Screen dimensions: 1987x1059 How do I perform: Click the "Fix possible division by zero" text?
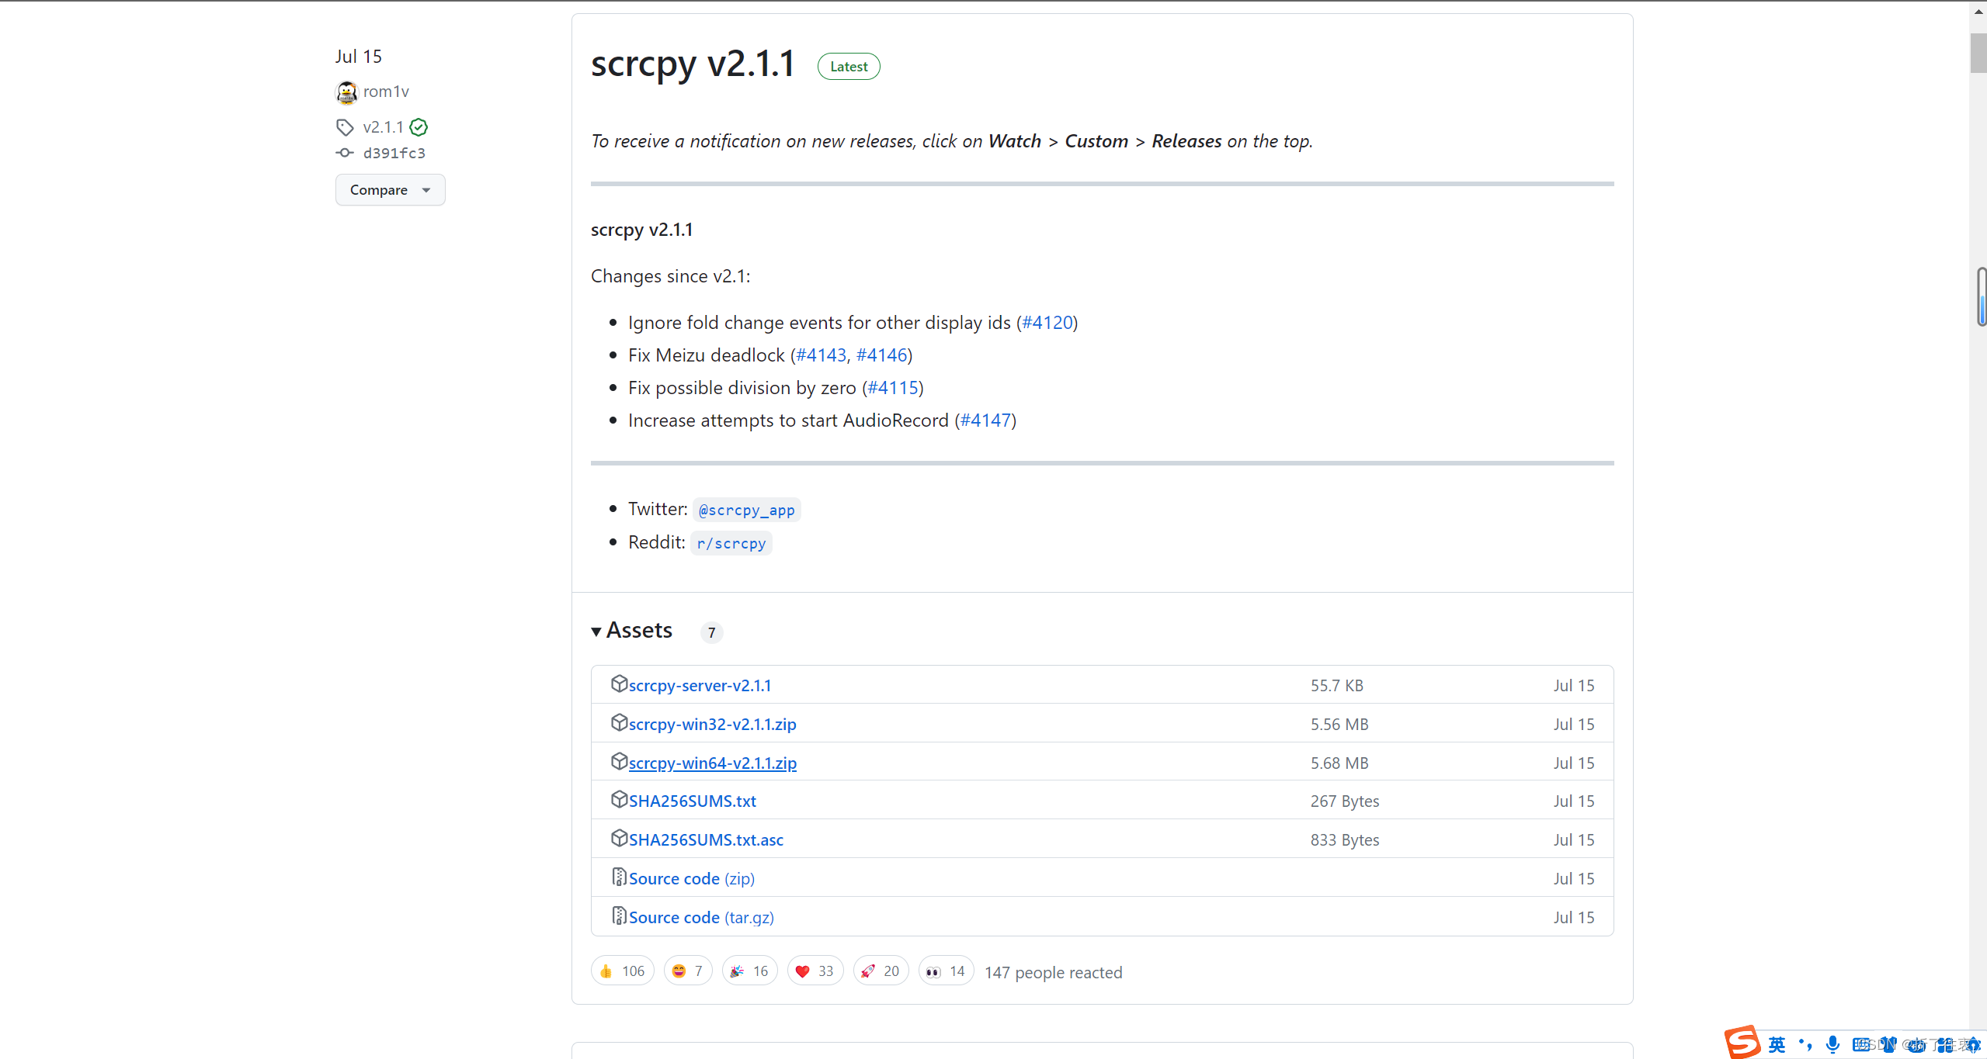tap(742, 388)
